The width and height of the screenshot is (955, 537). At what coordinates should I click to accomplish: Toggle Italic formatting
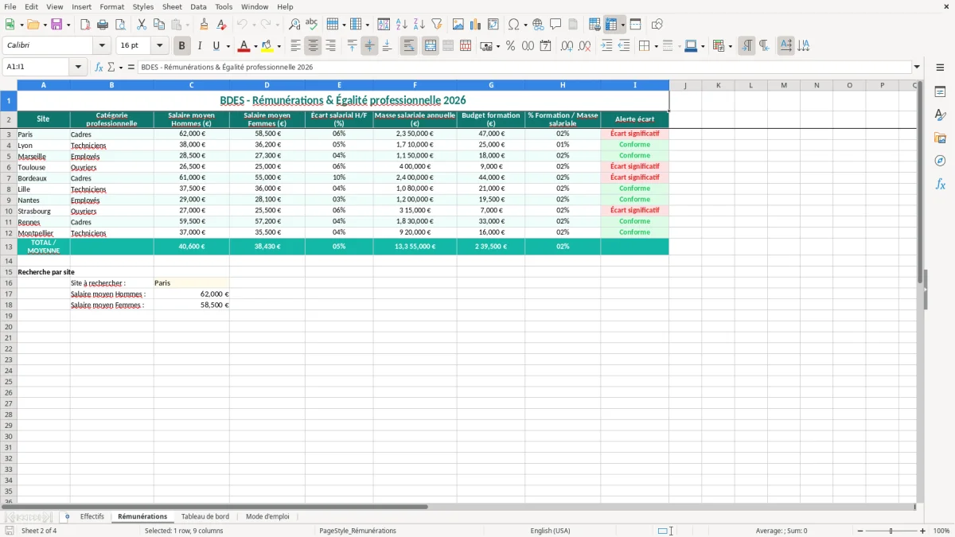pos(199,46)
